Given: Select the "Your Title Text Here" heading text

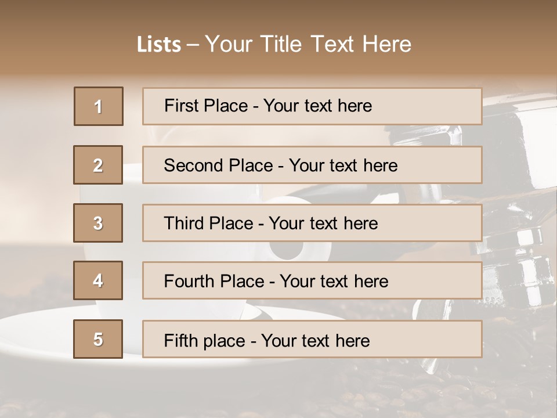Looking at the screenshot, I should (x=308, y=44).
